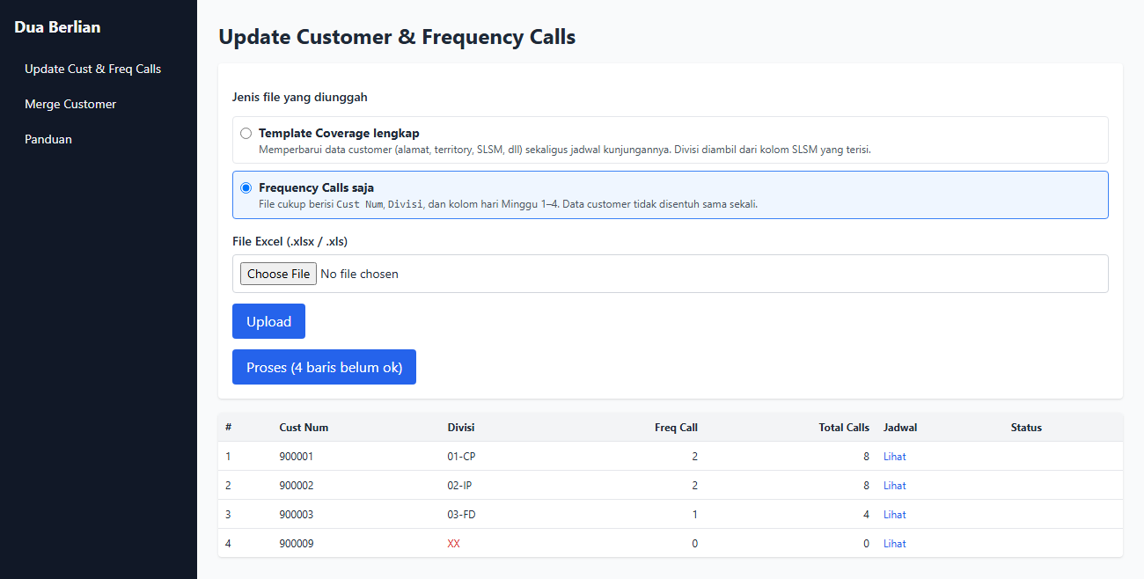Click the Choose File button
This screenshot has width=1144, height=579.
278,274
